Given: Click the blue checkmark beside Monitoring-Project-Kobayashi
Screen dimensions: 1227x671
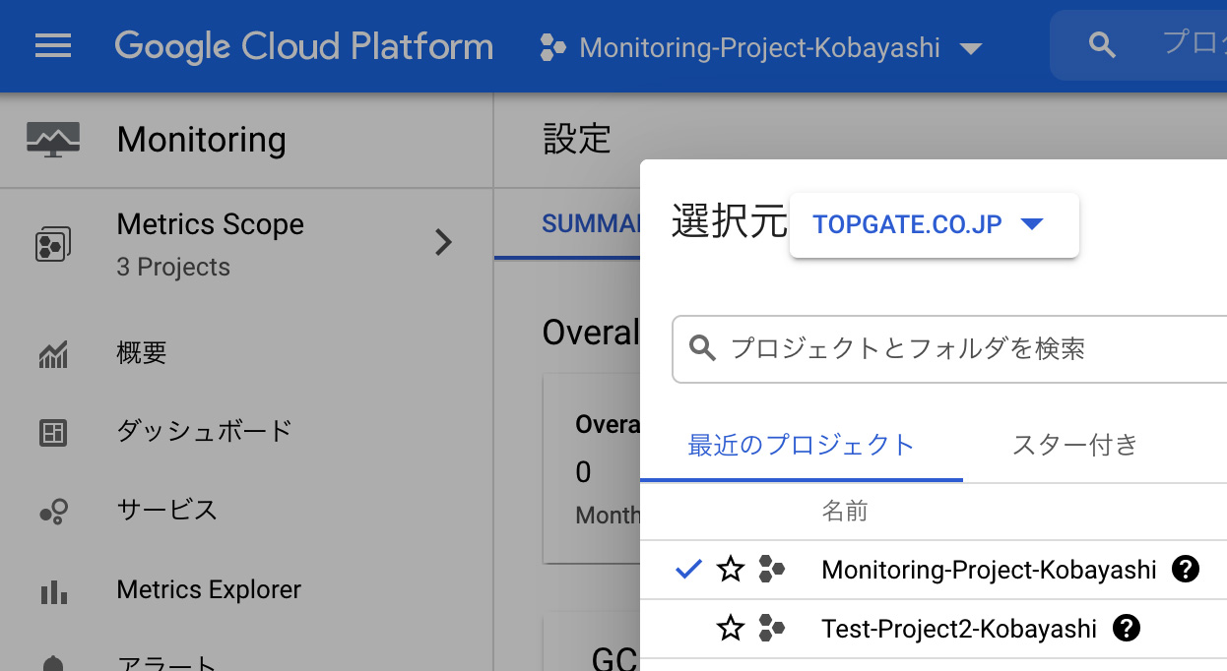Looking at the screenshot, I should click(x=689, y=568).
